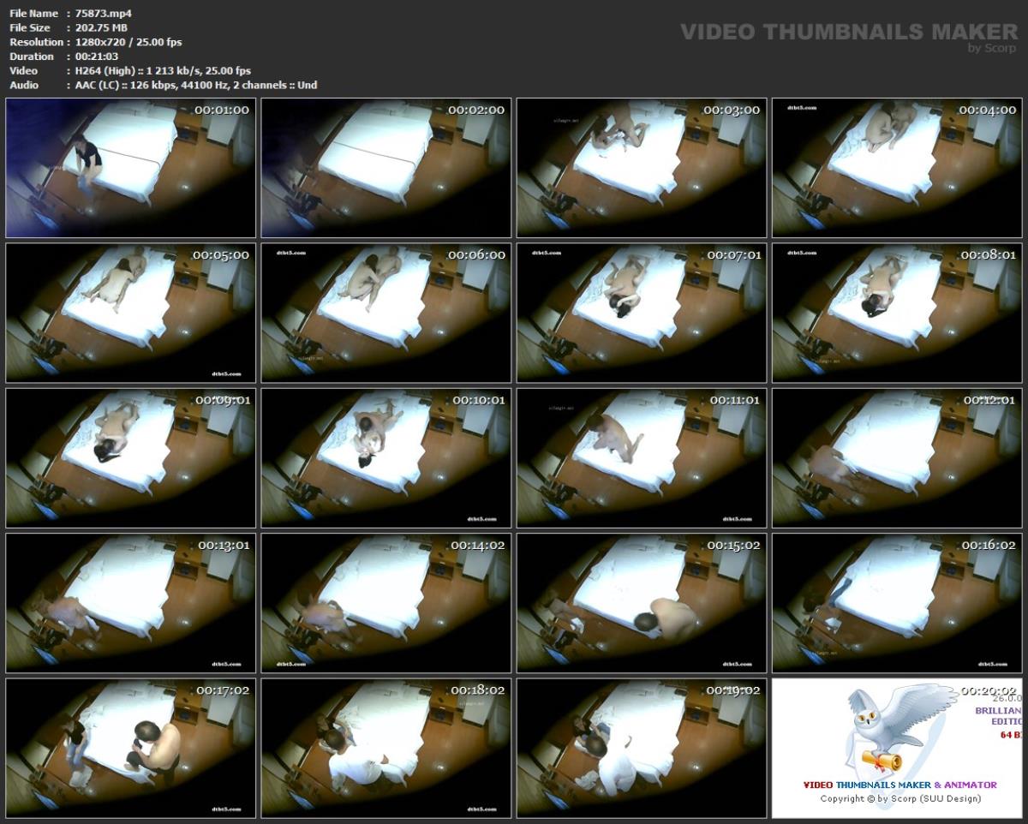Click the dtbt5.com watermark on 00:10:01 thumbnail
The width and height of the screenshot is (1028, 824).
[x=481, y=517]
